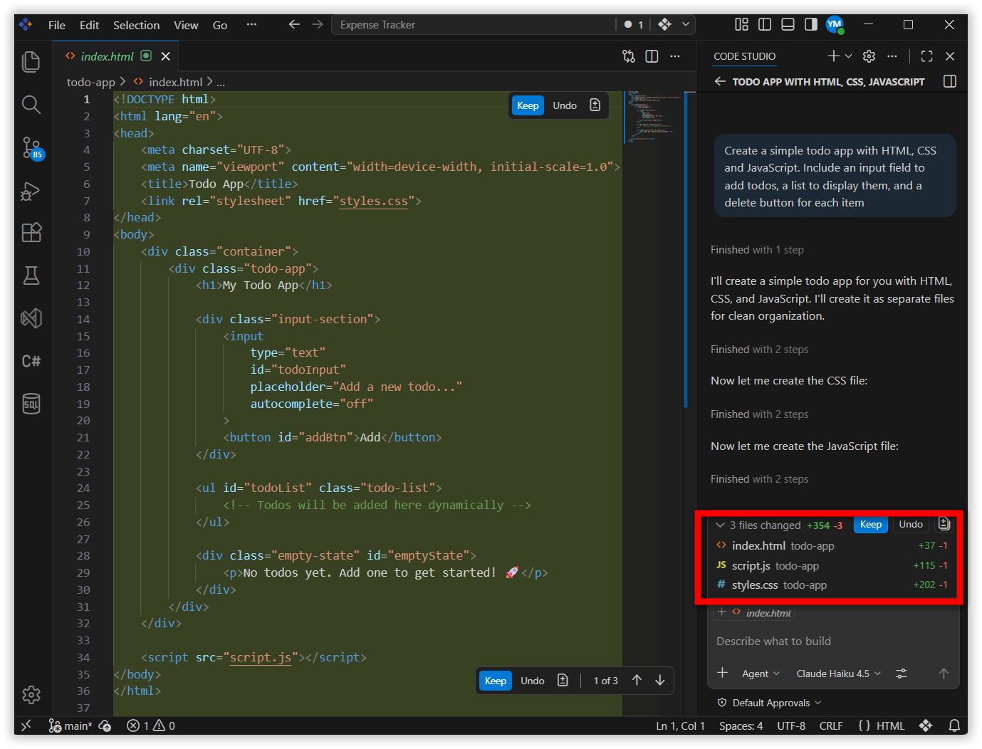The image size is (982, 749).
Task: Split the editor to the right
Action: (652, 56)
